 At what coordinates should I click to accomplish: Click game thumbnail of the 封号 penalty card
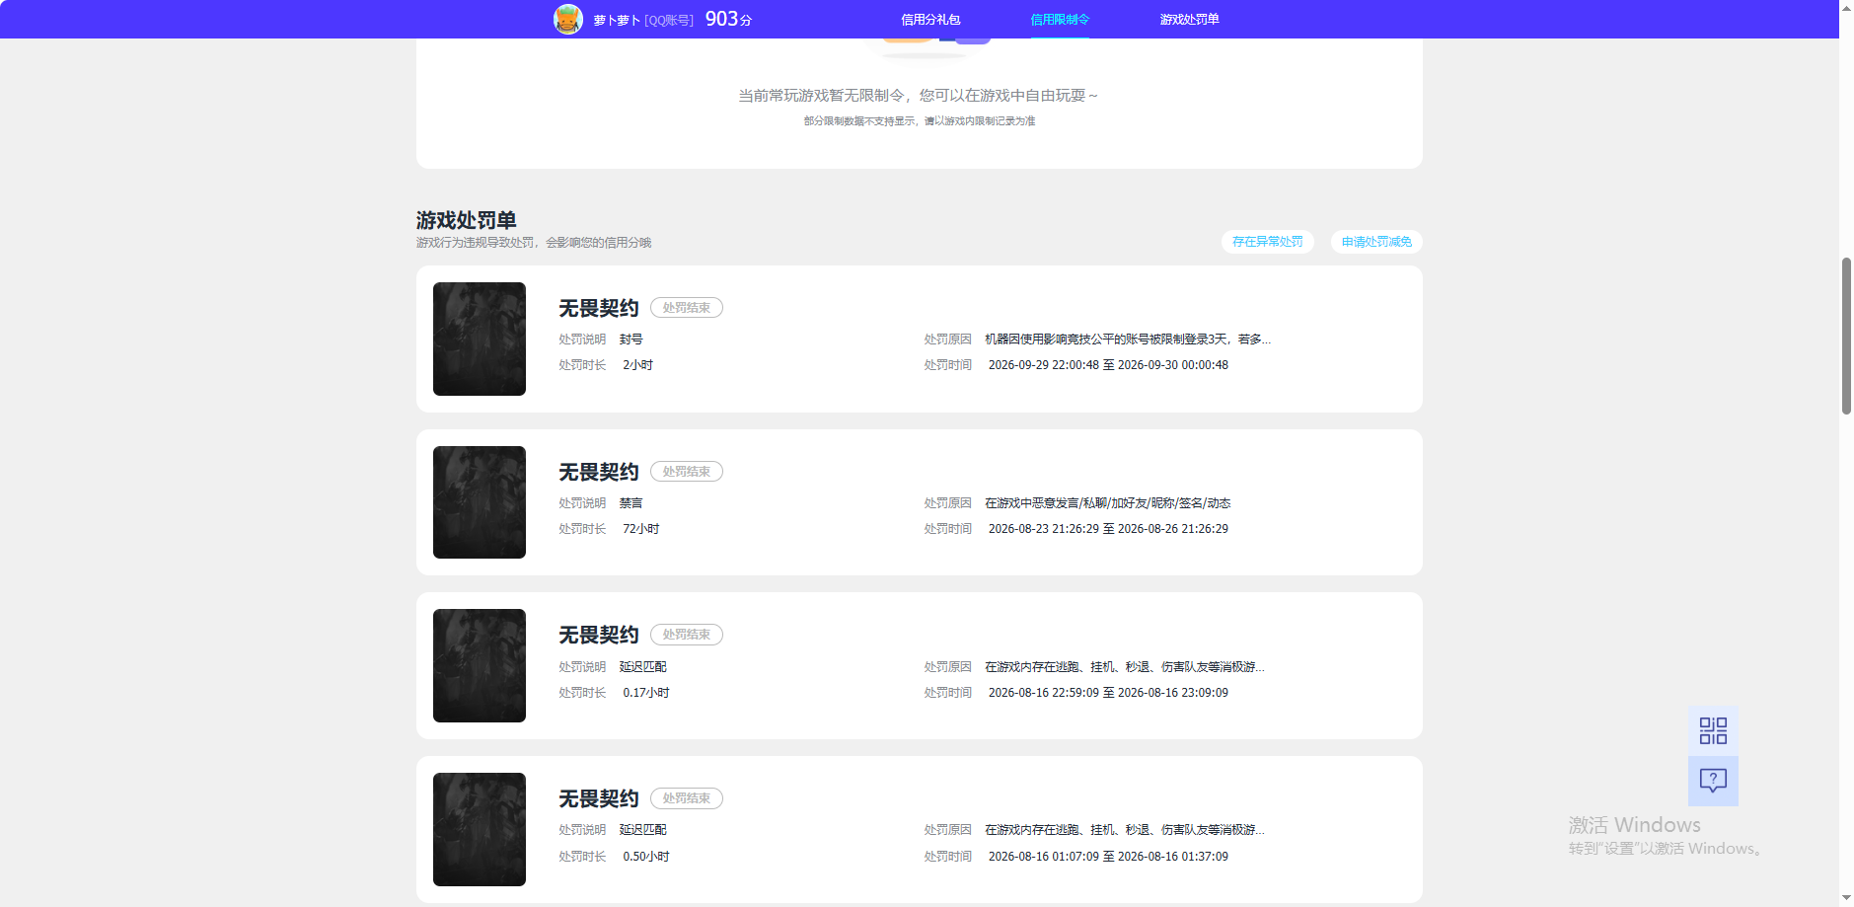pos(480,339)
